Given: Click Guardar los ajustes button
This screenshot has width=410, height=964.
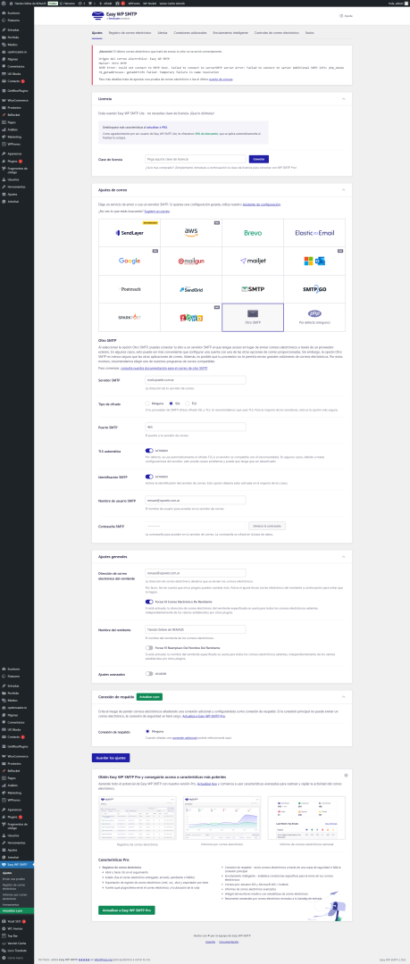Looking at the screenshot, I should point(111,758).
